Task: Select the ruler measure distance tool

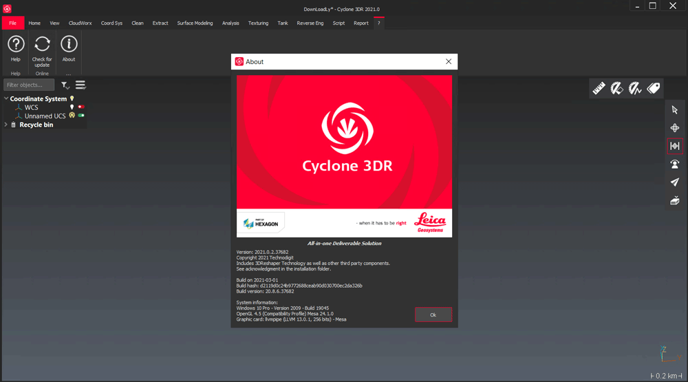Action: [x=599, y=88]
